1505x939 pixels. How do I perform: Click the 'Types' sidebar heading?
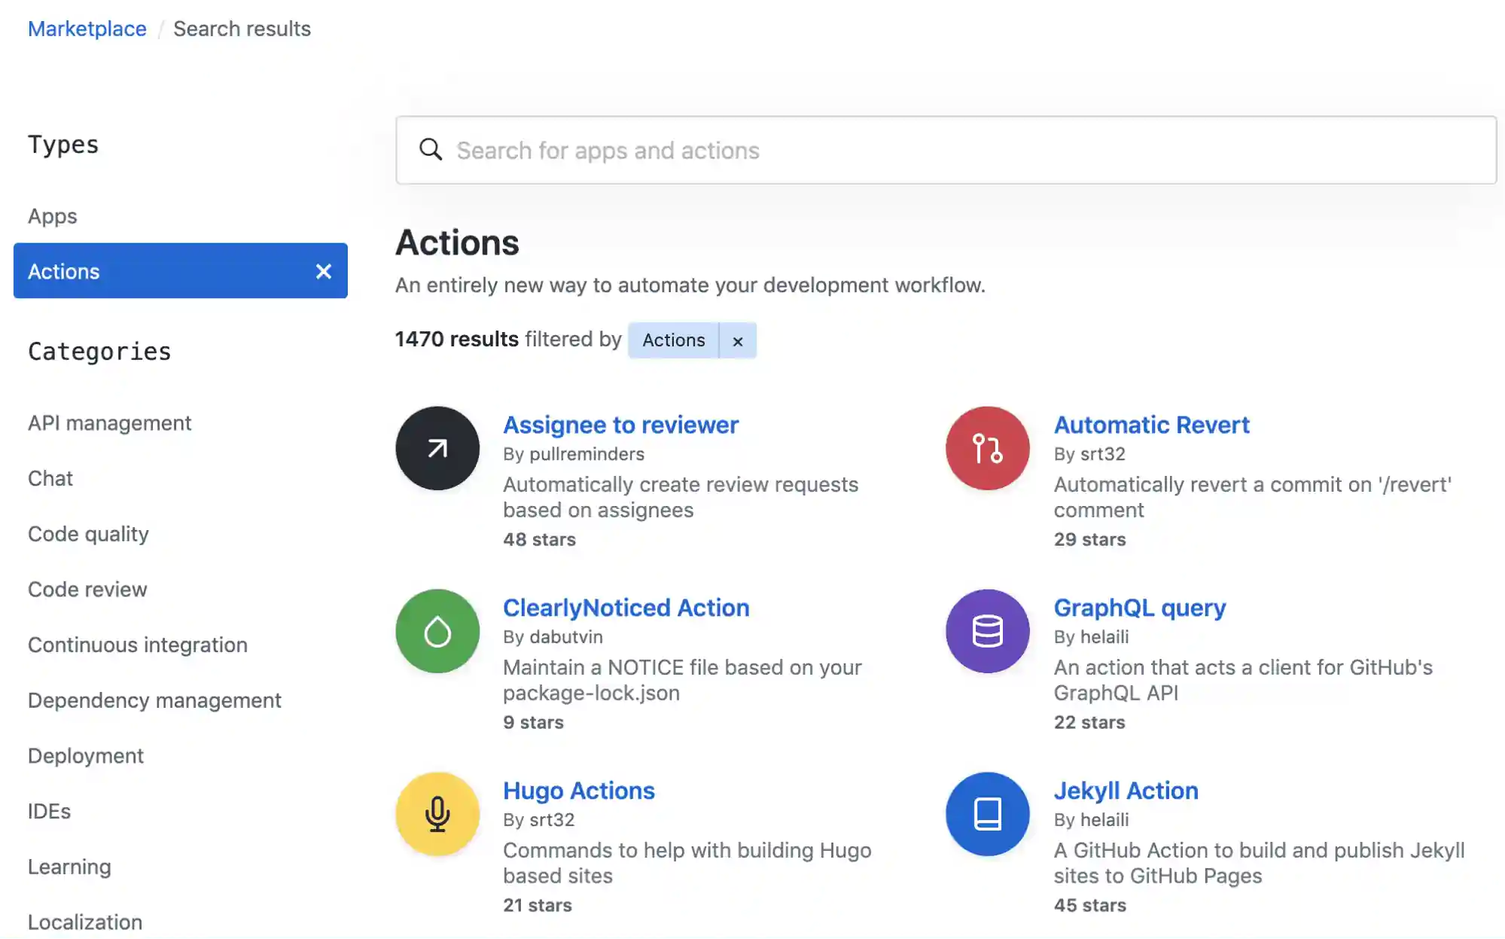(x=63, y=145)
